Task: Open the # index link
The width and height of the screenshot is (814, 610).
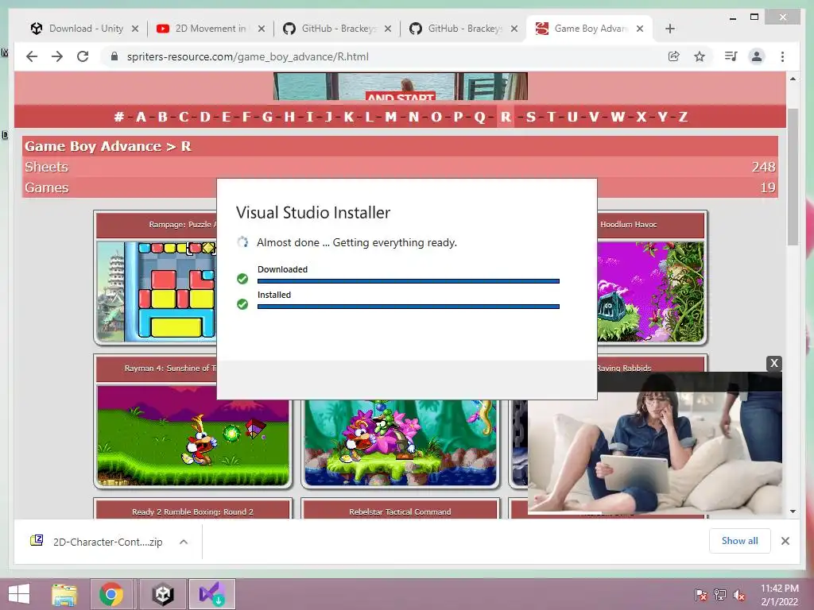Action: click(119, 117)
